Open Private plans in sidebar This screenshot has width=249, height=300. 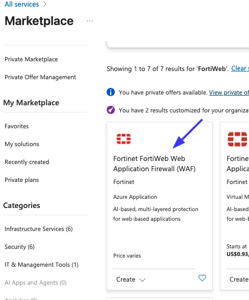pyautogui.click(x=22, y=180)
